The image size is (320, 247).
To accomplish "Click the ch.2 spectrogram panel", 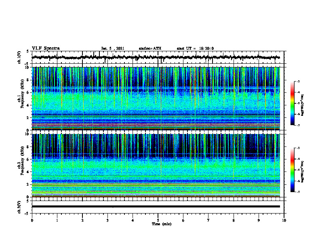I will [156, 165].
